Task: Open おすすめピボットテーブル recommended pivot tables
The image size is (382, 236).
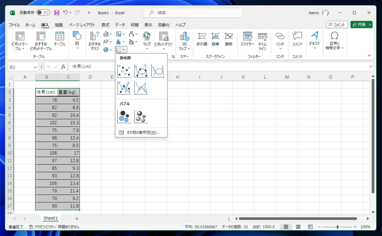Action: point(41,41)
